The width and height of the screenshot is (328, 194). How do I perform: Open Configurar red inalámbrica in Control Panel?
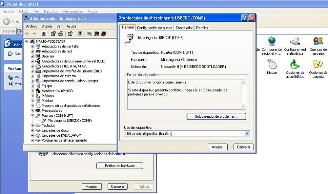[x=295, y=46]
